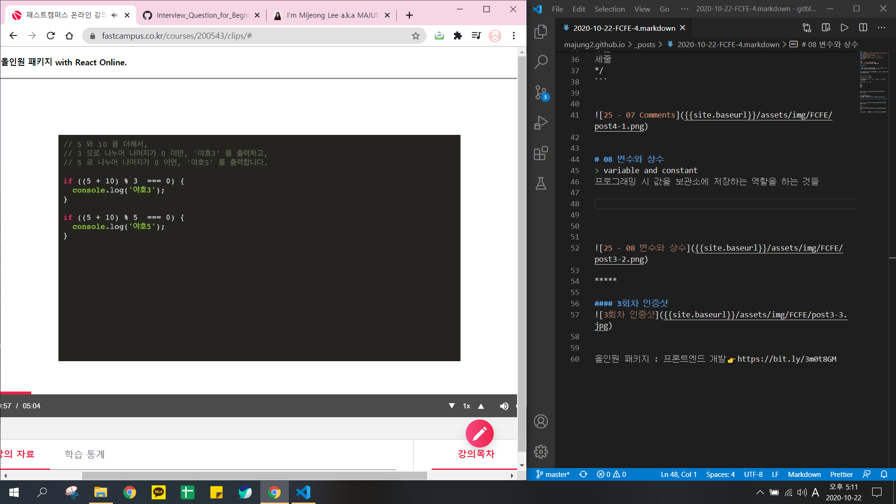Click Prettier in status bar
896x504 pixels.
coord(841,474)
